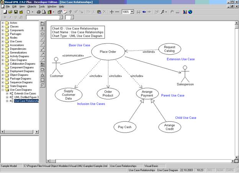Click the Place Order use case ellipse
The image size is (239, 173).
click(108, 52)
